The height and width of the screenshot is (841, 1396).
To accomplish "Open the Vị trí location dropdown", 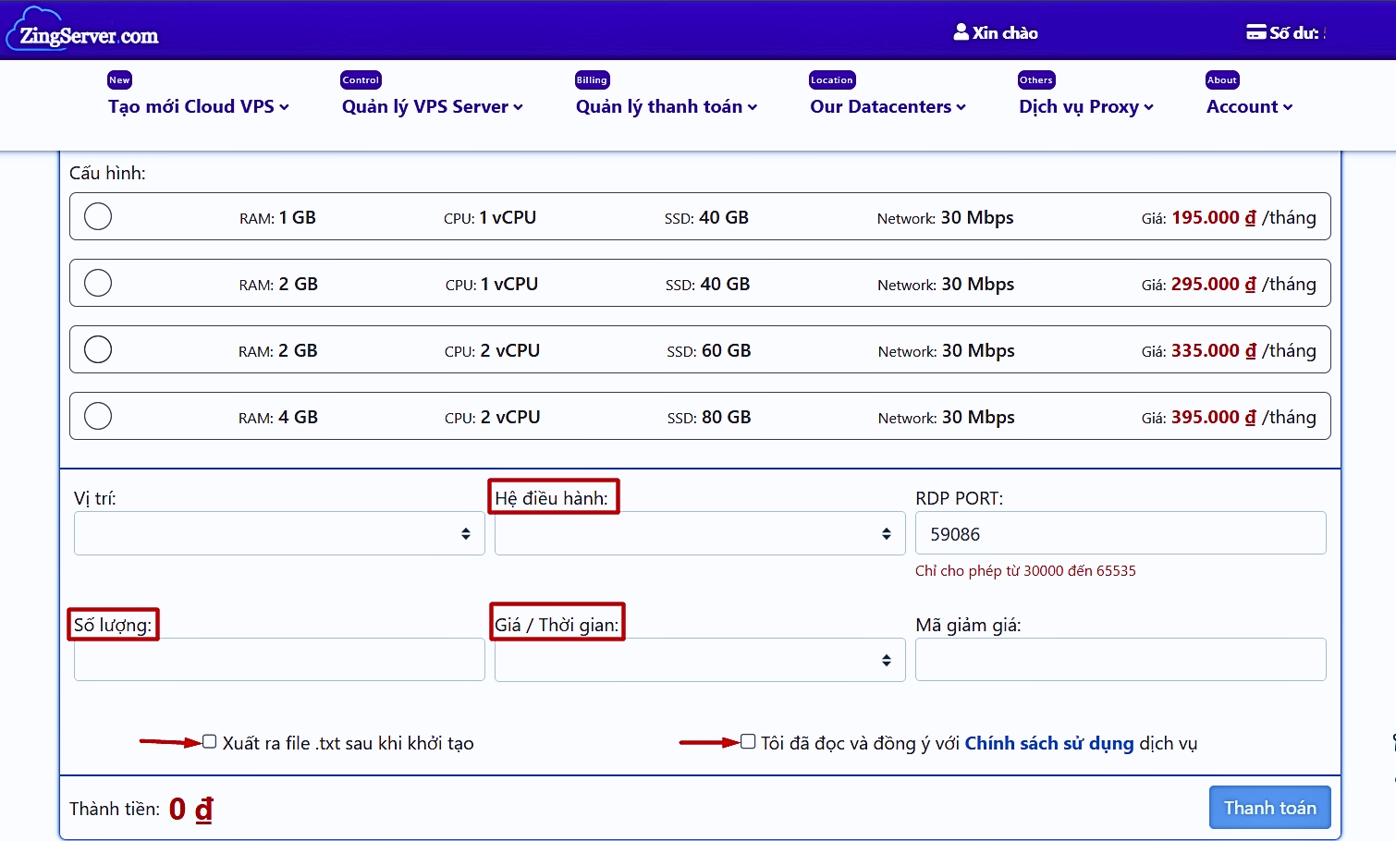I will (279, 533).
